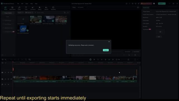The width and height of the screenshot is (179, 101).
Task: Open the Import dropdown
Action: (20, 12)
